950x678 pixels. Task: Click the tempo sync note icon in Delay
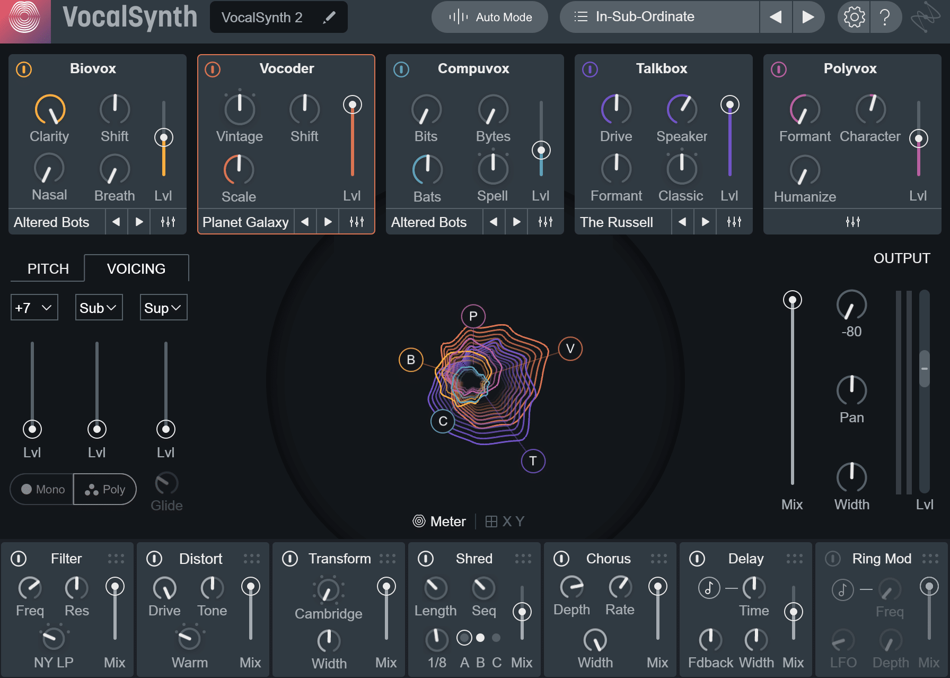coord(709,588)
